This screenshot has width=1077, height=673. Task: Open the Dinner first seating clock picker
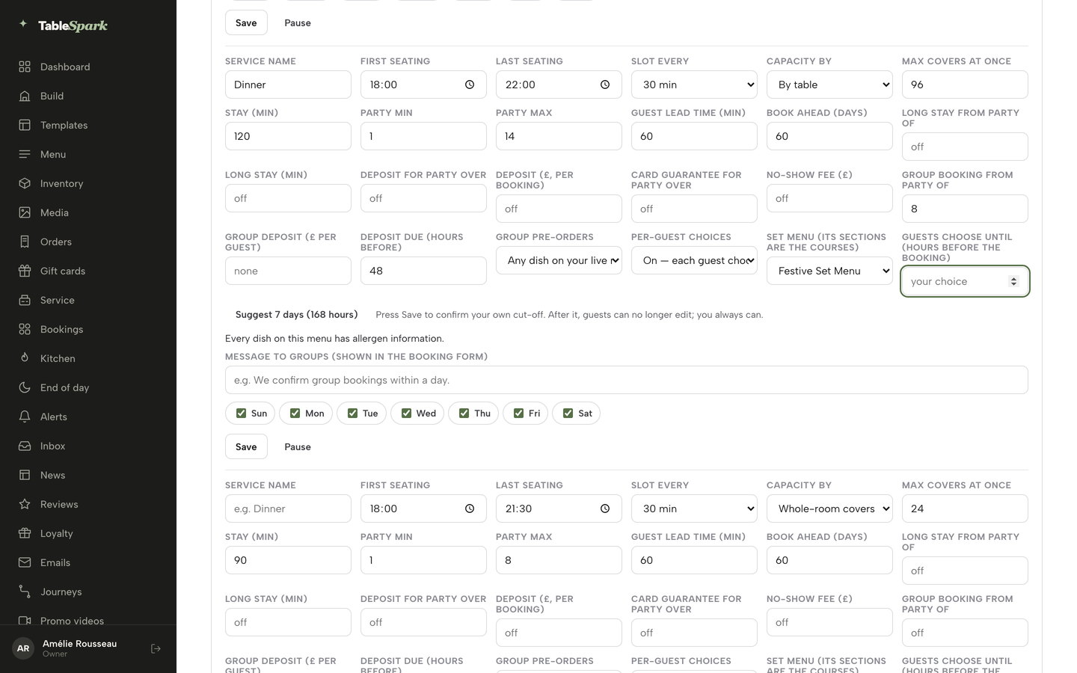coord(470,84)
